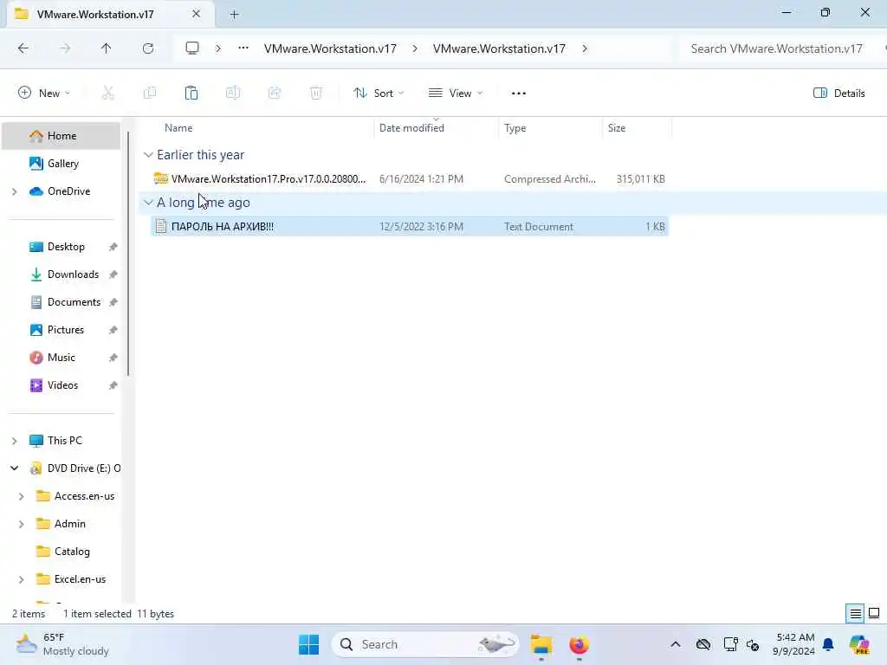Open the notification bell icon

[x=828, y=644]
